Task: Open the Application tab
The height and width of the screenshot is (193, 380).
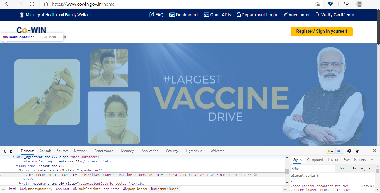Action: pyautogui.click(x=150, y=151)
